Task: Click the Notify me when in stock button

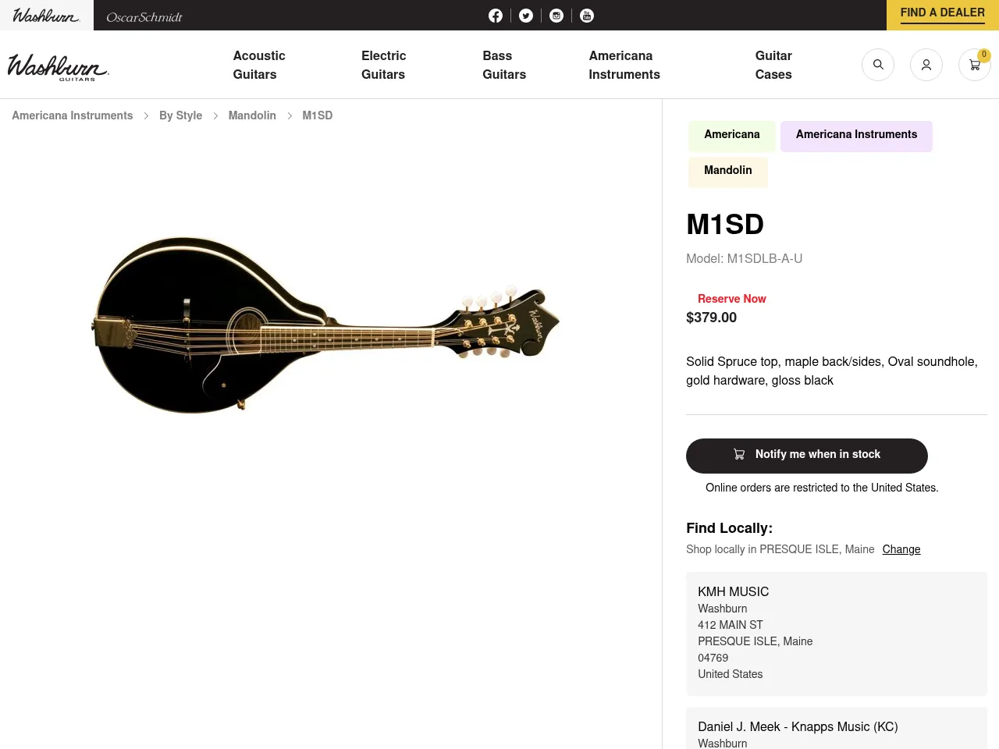Action: (806, 456)
